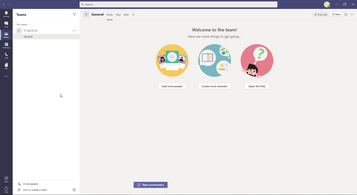Select the General channel

(x=46, y=37)
